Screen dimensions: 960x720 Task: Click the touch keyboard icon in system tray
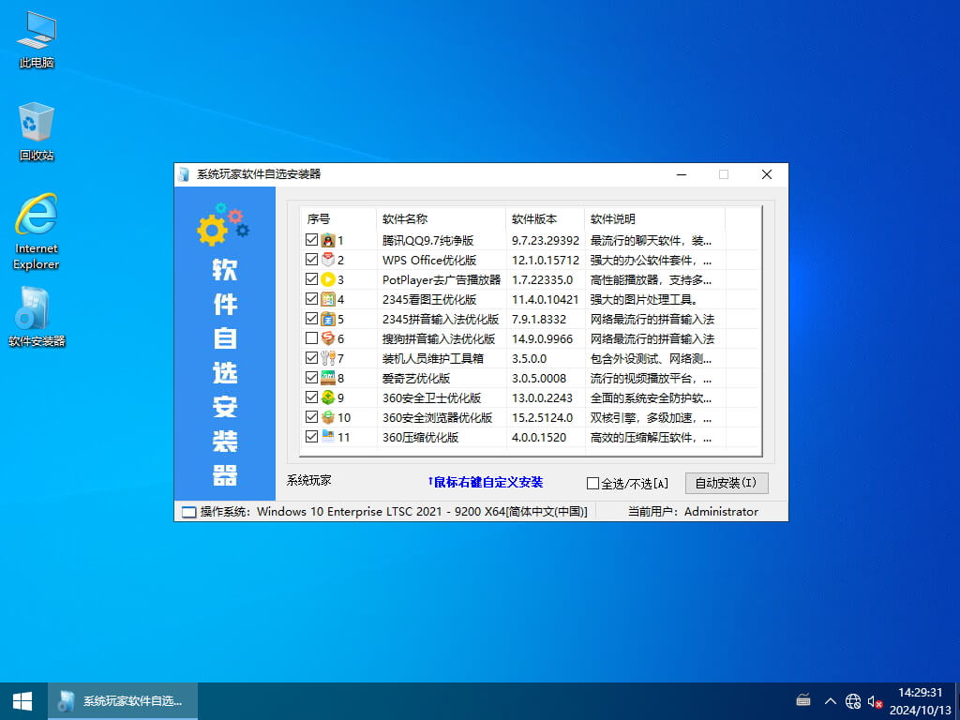coord(803,699)
